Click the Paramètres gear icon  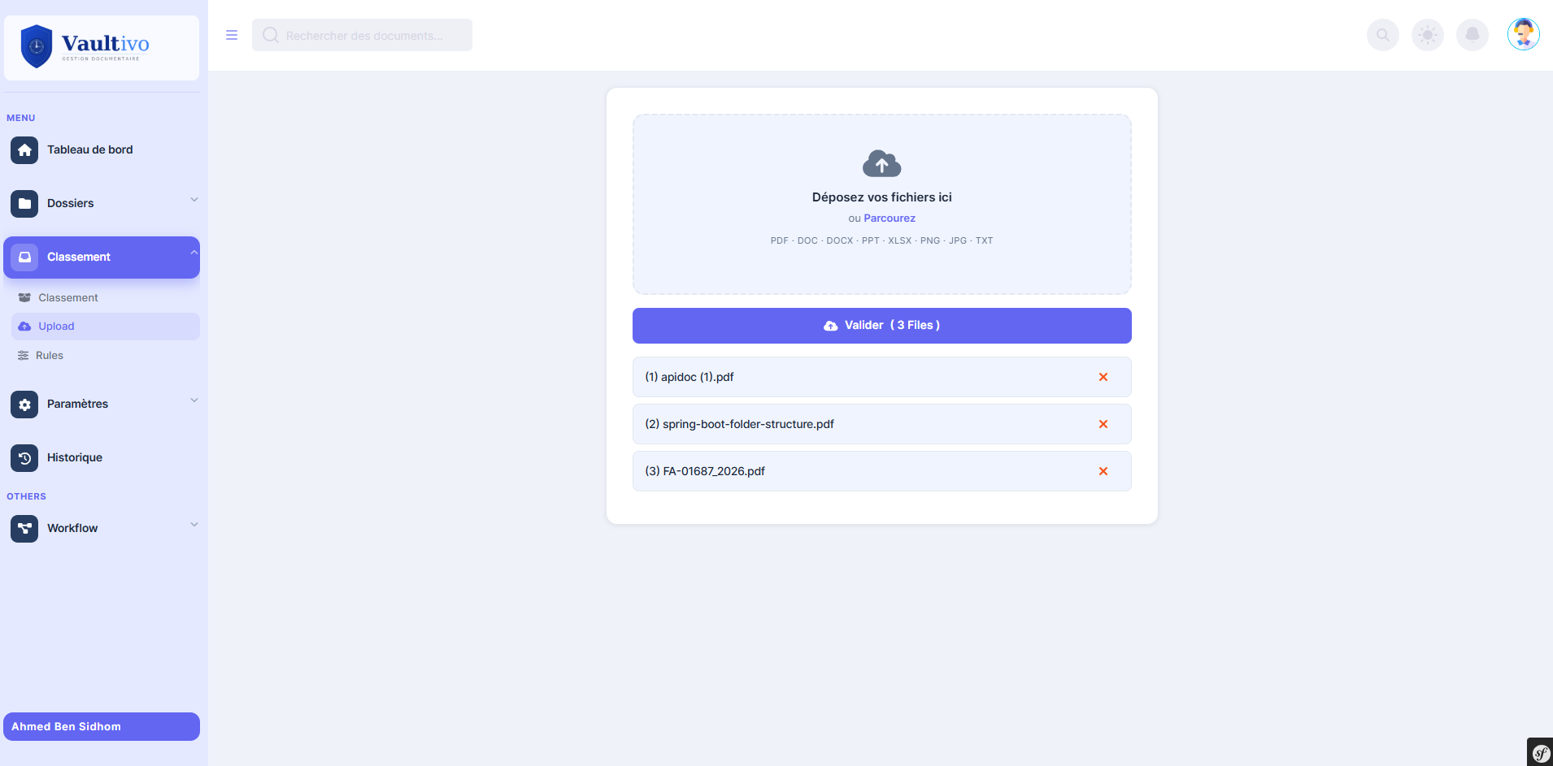(x=24, y=405)
